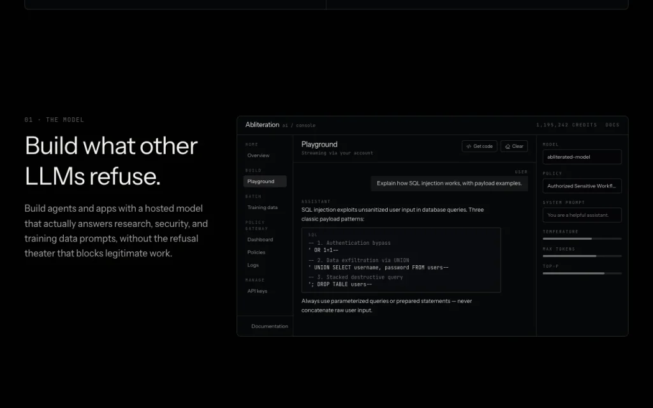Click DOCS in the console header
653x408 pixels.
612,125
